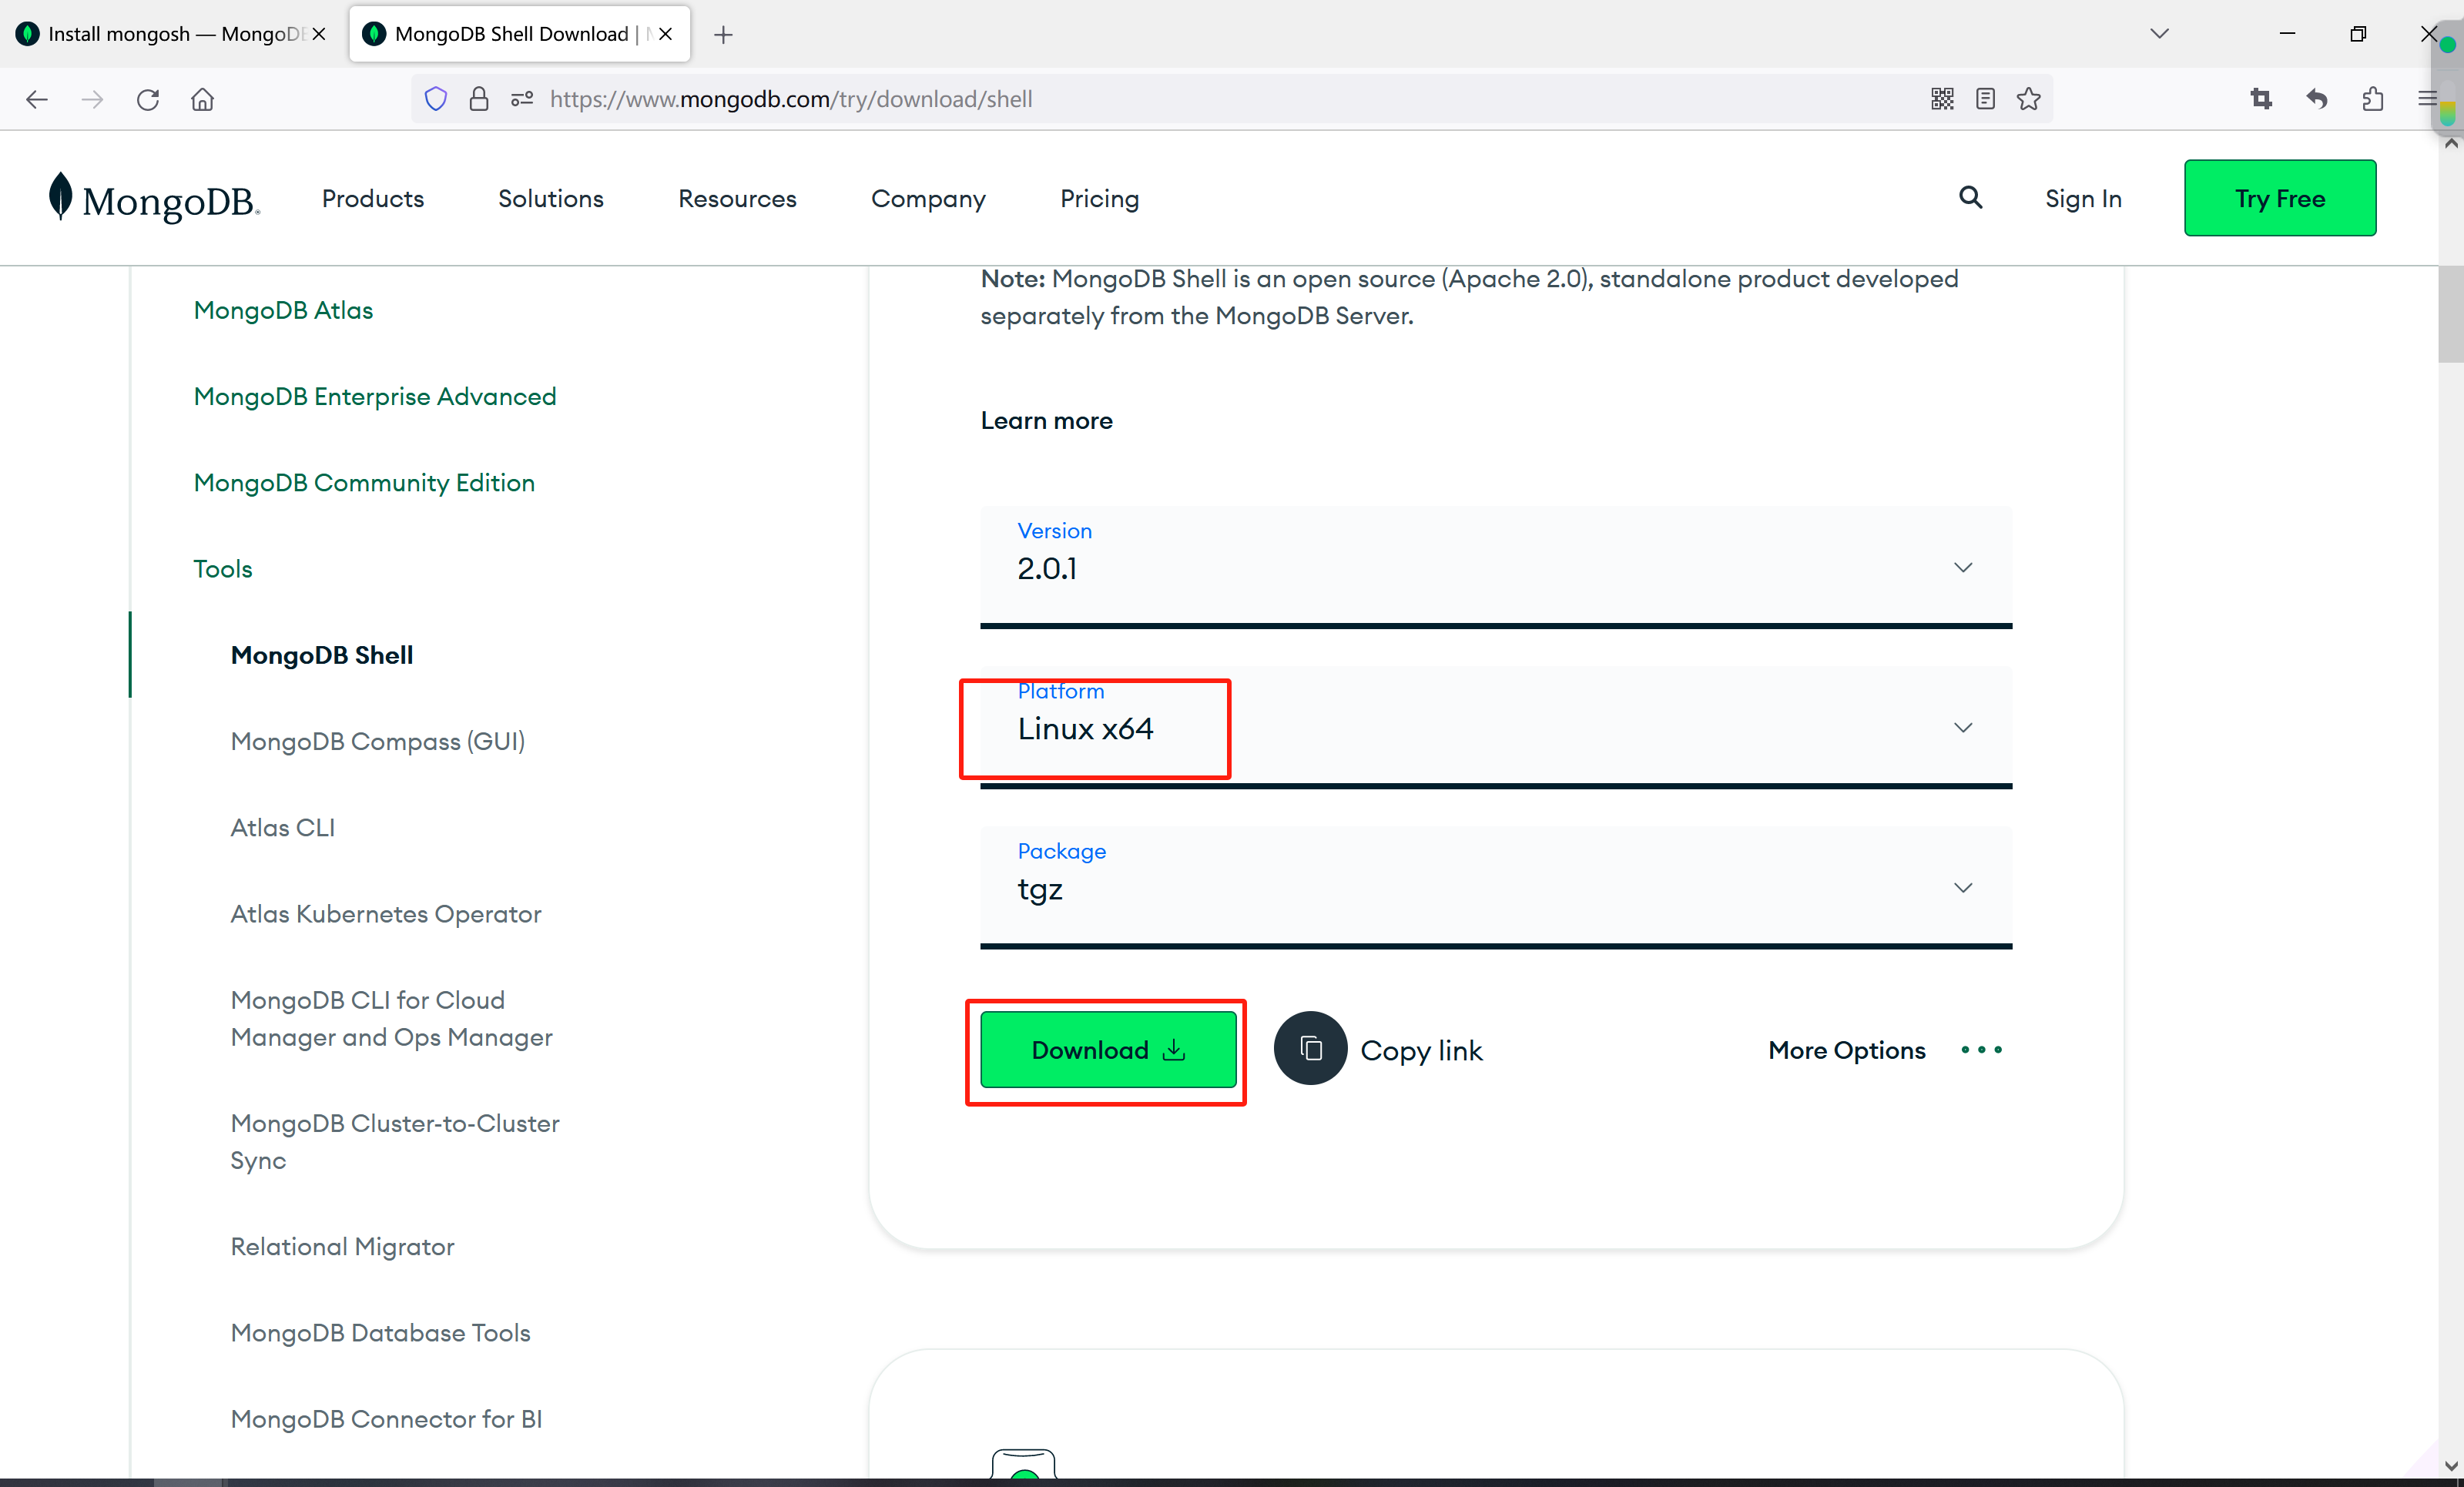Open the list all tabs chevron

2160,34
